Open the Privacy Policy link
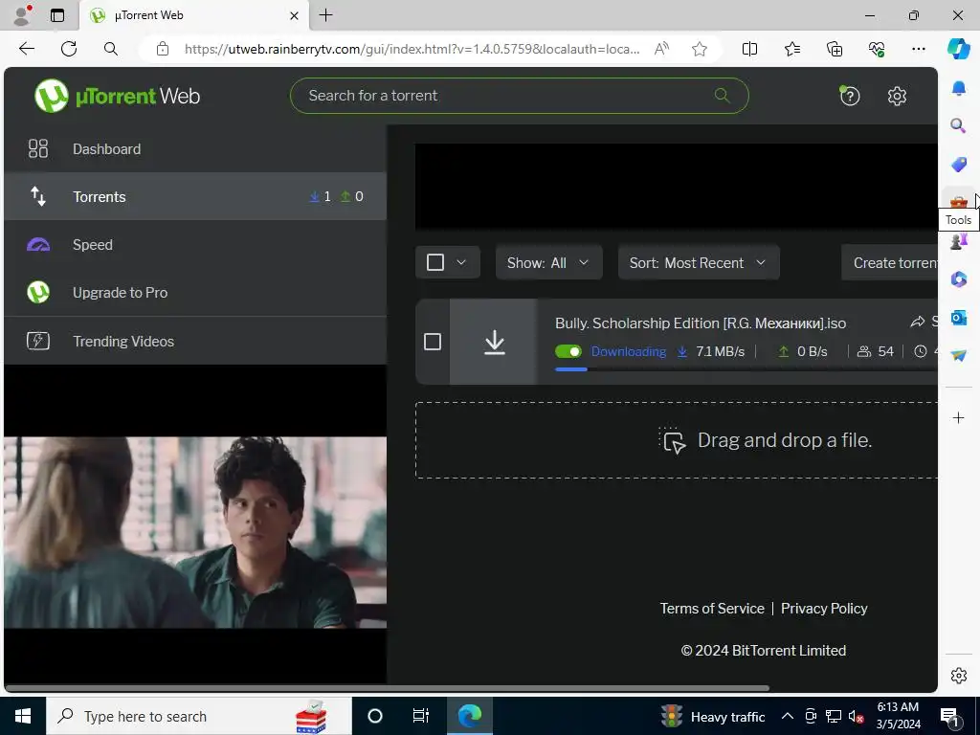 click(824, 608)
